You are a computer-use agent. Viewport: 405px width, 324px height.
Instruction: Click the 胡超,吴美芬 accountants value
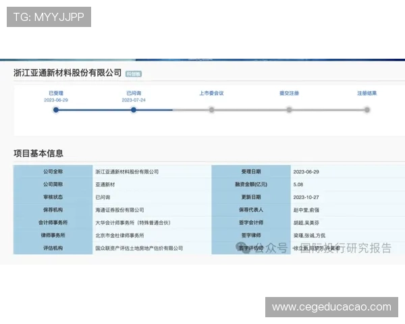tap(306, 223)
